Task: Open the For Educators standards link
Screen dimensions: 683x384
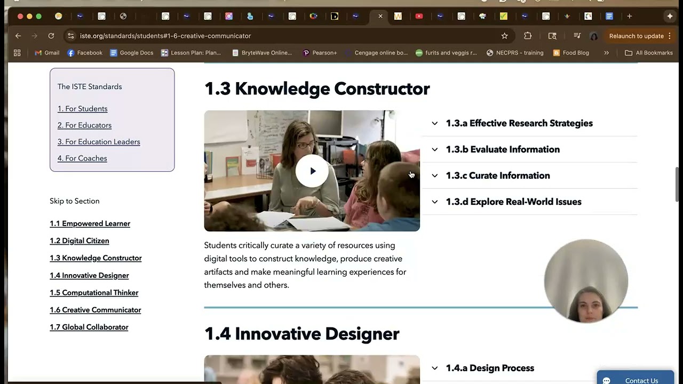Action: click(84, 125)
